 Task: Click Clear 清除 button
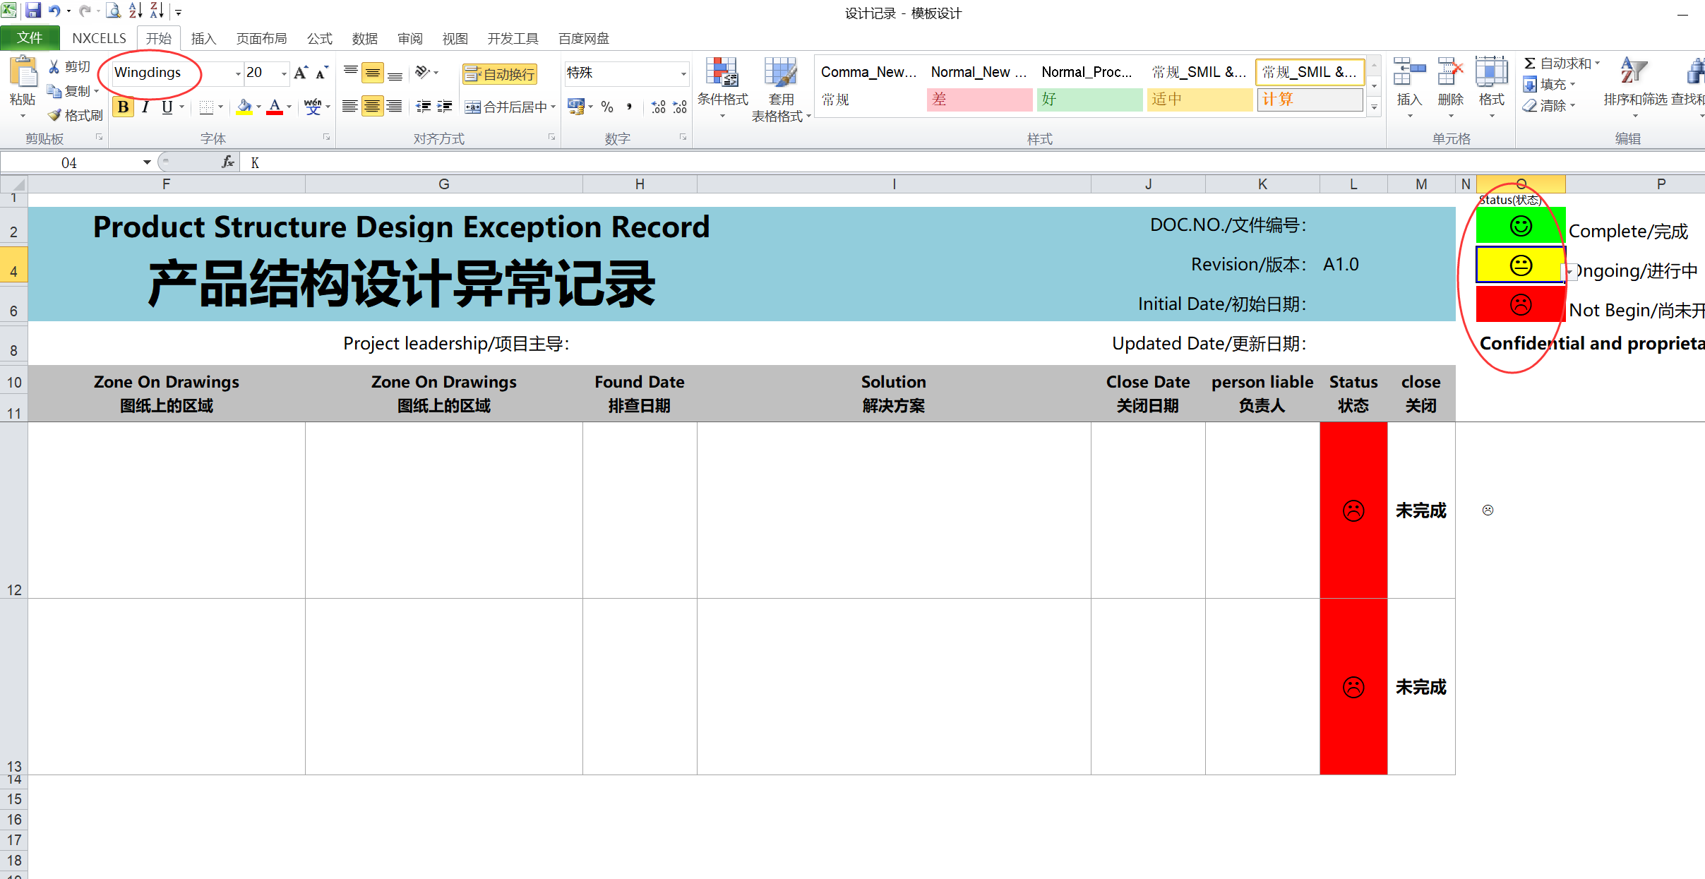[x=1548, y=105]
